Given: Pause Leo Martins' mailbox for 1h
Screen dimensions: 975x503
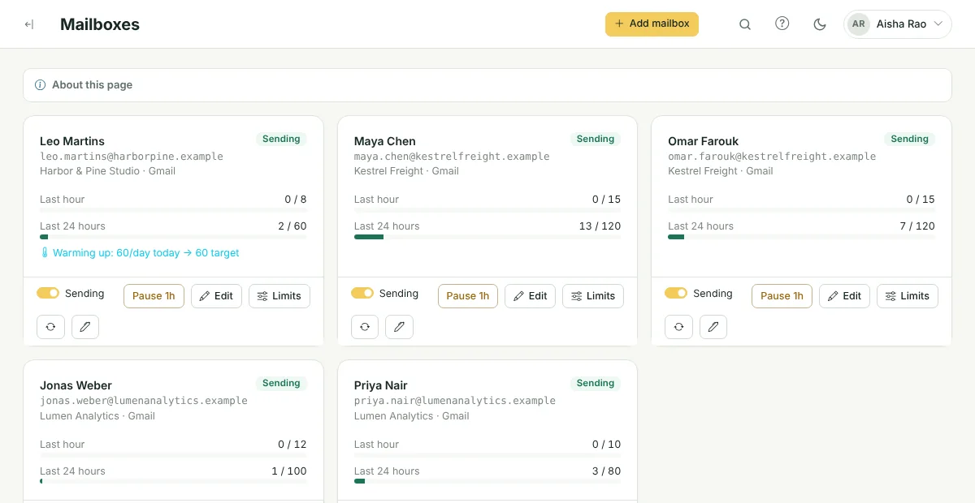Looking at the screenshot, I should coord(154,296).
